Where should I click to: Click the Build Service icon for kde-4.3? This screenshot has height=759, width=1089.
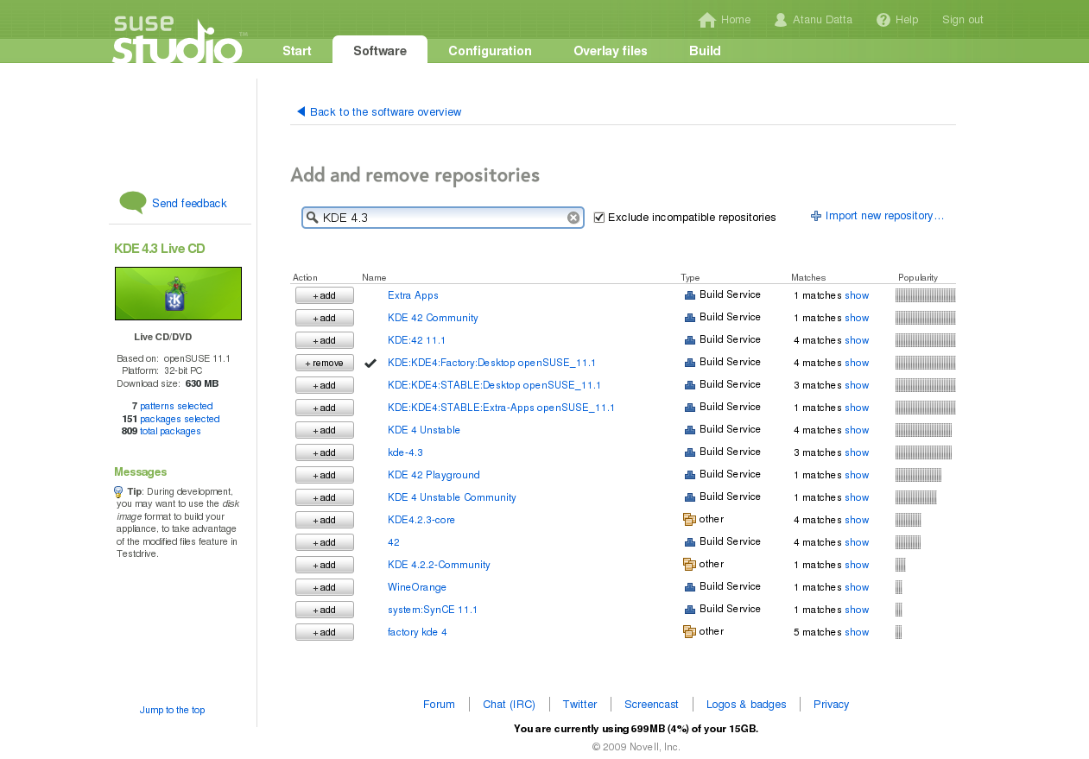pyautogui.click(x=689, y=452)
